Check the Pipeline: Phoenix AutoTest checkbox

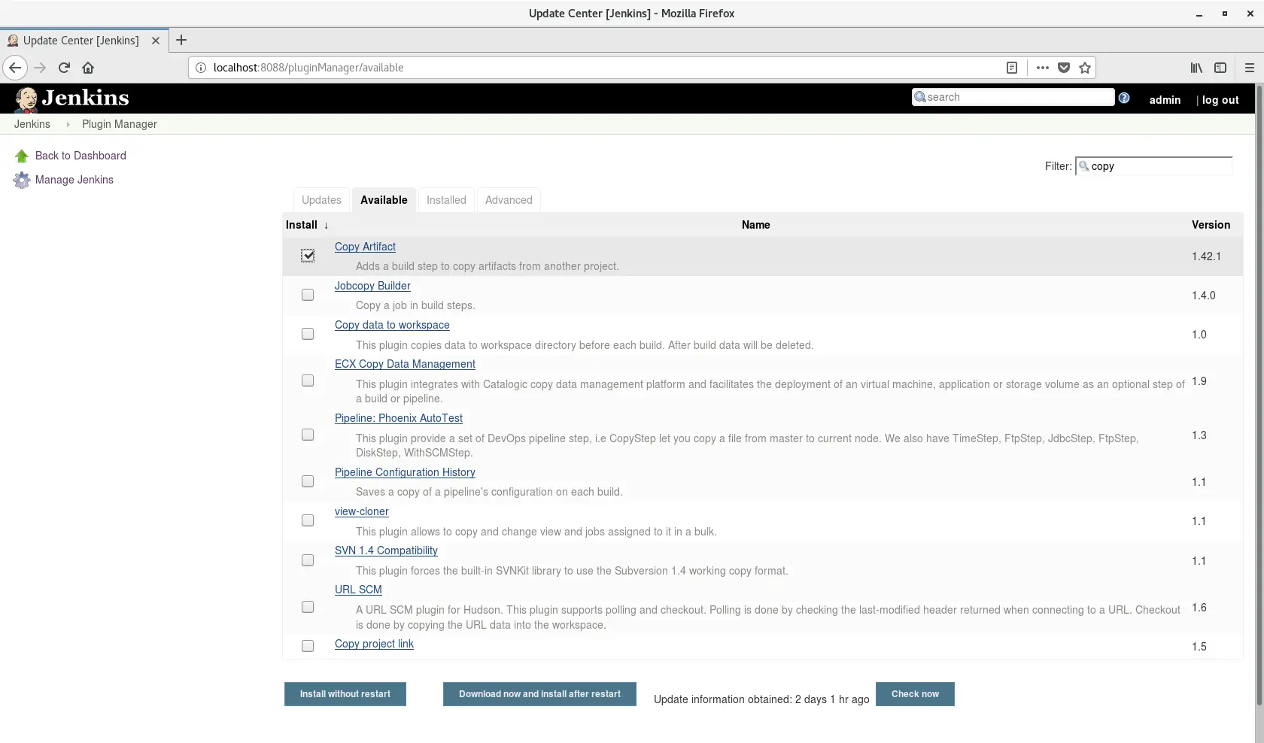point(308,435)
